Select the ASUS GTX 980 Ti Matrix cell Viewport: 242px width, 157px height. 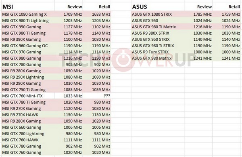(x=158, y=27)
